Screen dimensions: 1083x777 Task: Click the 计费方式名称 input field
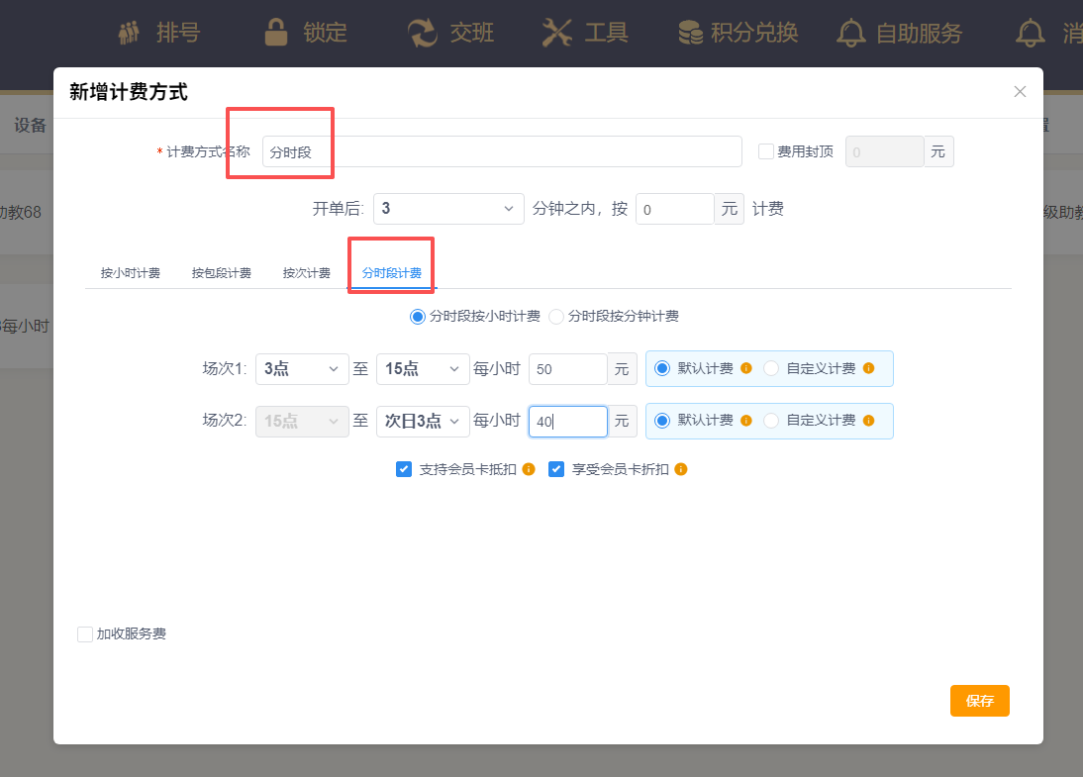(x=502, y=152)
